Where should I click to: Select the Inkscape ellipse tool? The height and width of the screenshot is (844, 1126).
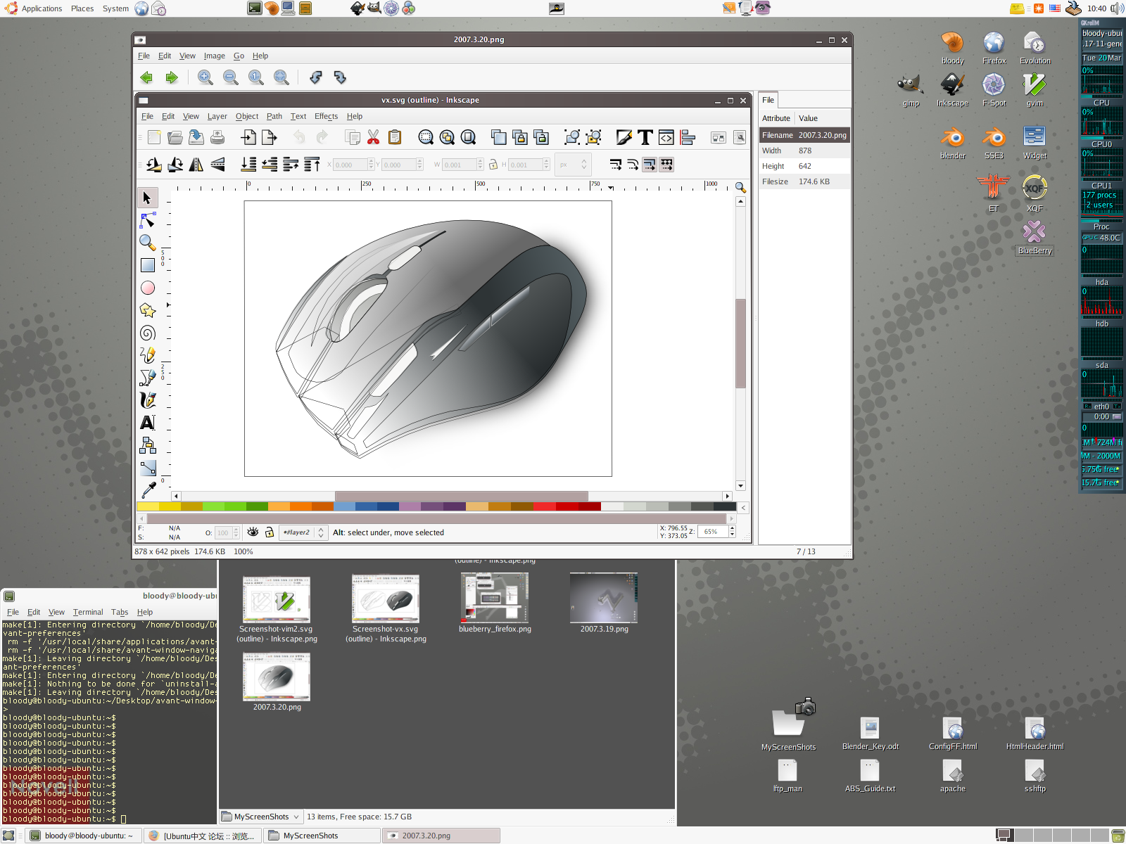pyautogui.click(x=147, y=288)
